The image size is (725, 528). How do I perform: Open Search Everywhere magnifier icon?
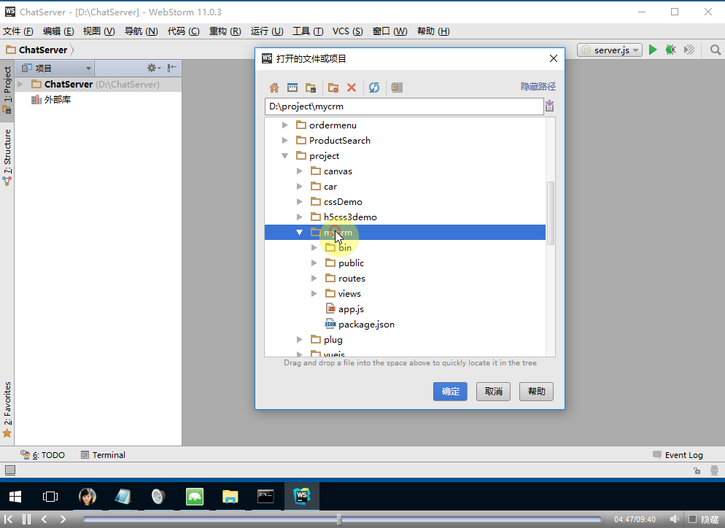pyautogui.click(x=715, y=50)
